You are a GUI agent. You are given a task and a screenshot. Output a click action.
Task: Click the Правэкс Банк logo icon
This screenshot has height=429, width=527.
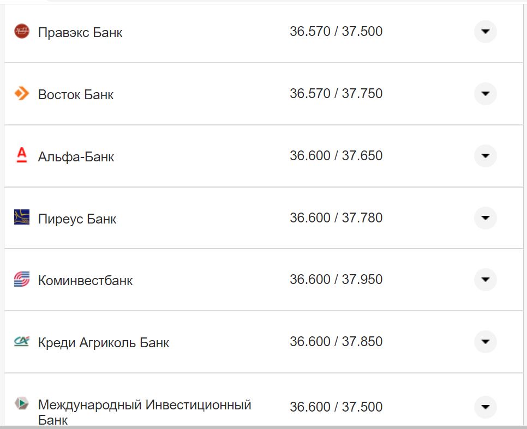(x=21, y=31)
